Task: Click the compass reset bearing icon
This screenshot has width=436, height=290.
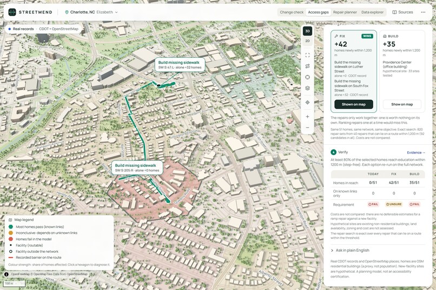Action: pyautogui.click(x=307, y=77)
